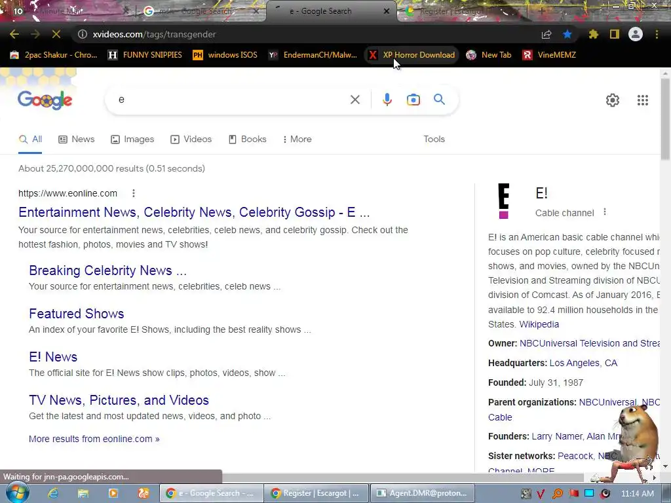Image resolution: width=671 pixels, height=503 pixels.
Task: Open the Los Angeles, CA headquarters link
Action: [x=583, y=363]
